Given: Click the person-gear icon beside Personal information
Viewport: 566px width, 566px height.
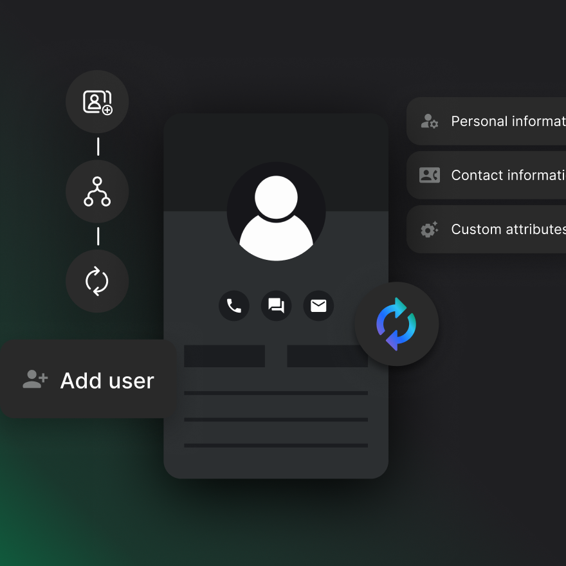Looking at the screenshot, I should coord(429,121).
